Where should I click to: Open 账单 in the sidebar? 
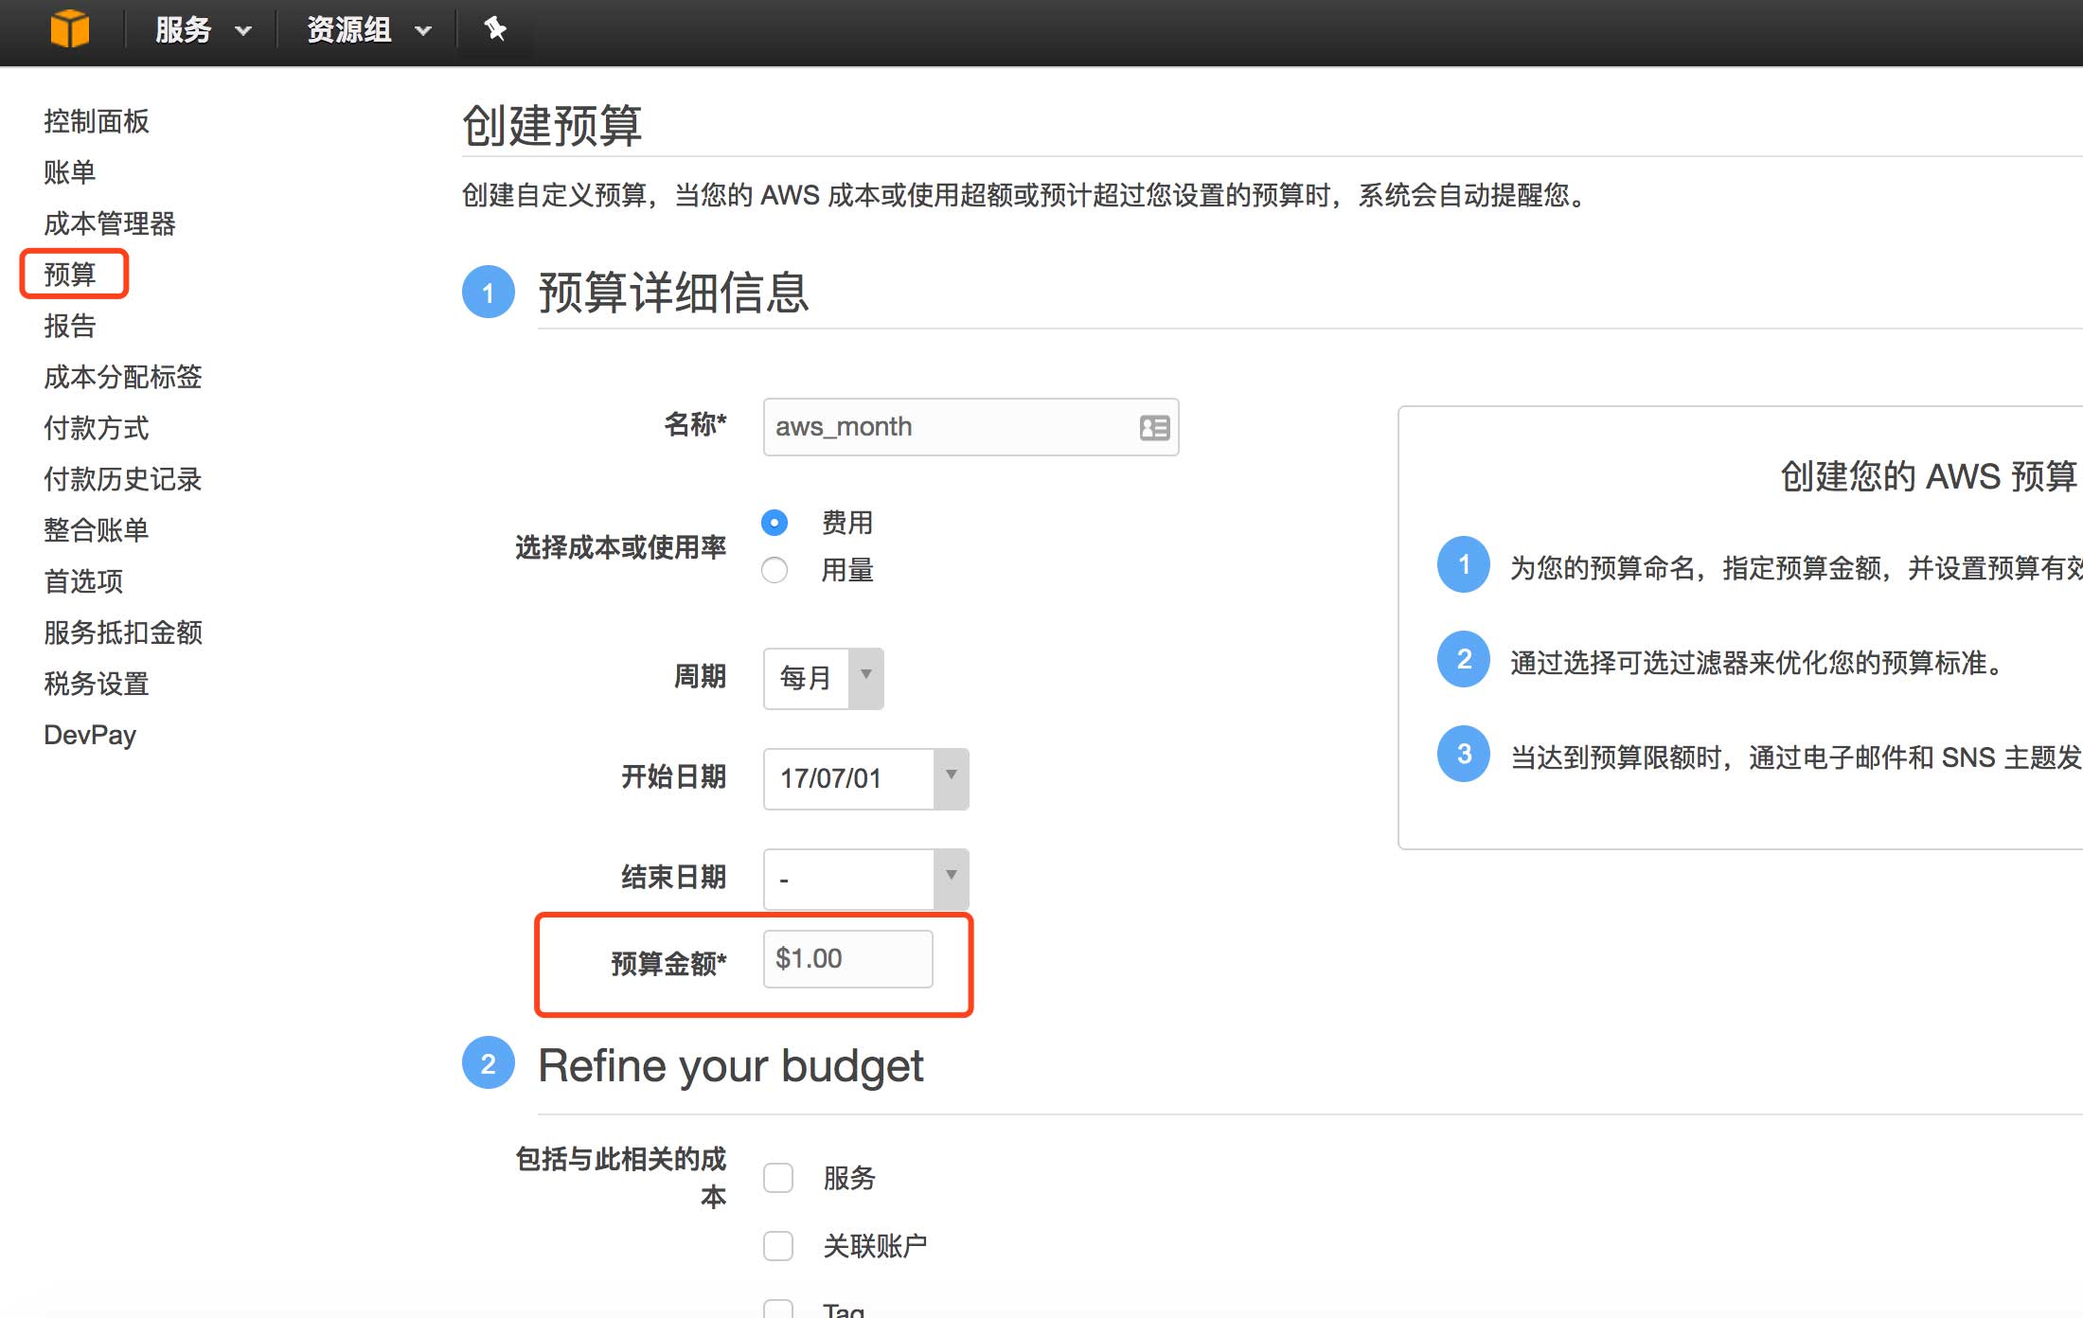click(70, 172)
